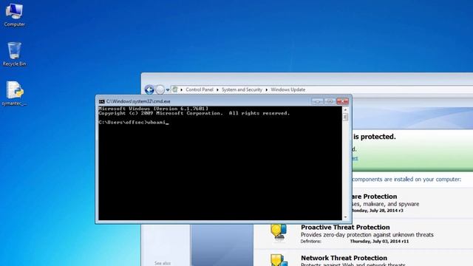Image resolution: width=473 pixels, height=266 pixels.
Task: Click the cmd scrollbar up arrow
Action: point(345,110)
